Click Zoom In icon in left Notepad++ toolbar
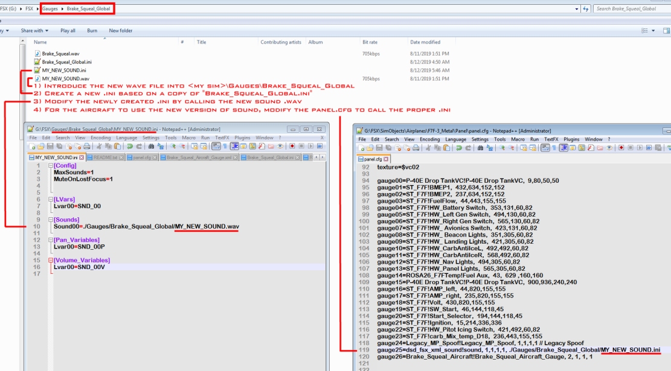The width and height of the screenshot is (671, 371). [173, 146]
